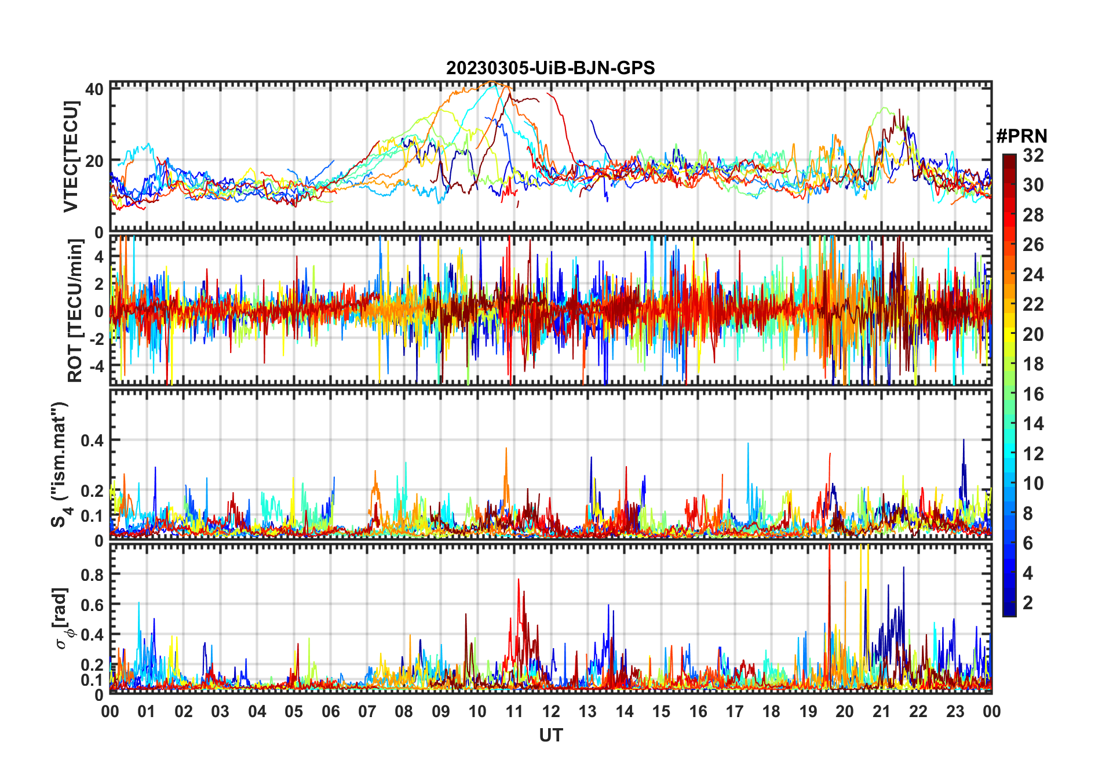
Task: Click the sigma-phi [rad] y-axis label
Action: [x=63, y=618]
